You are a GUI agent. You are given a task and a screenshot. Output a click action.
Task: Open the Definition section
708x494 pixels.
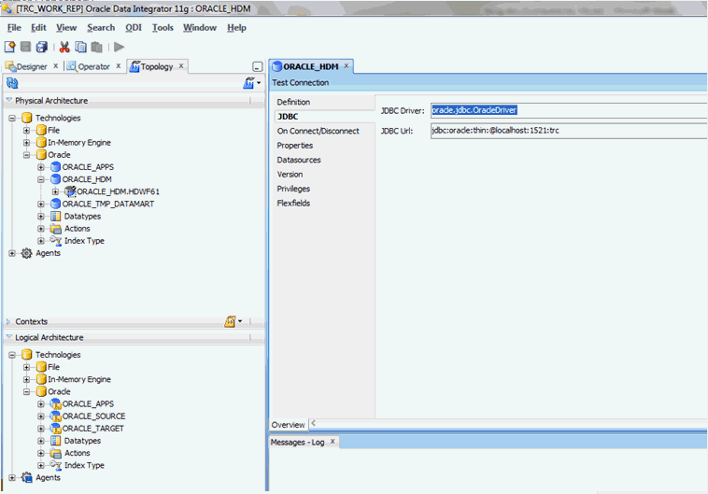click(x=293, y=102)
